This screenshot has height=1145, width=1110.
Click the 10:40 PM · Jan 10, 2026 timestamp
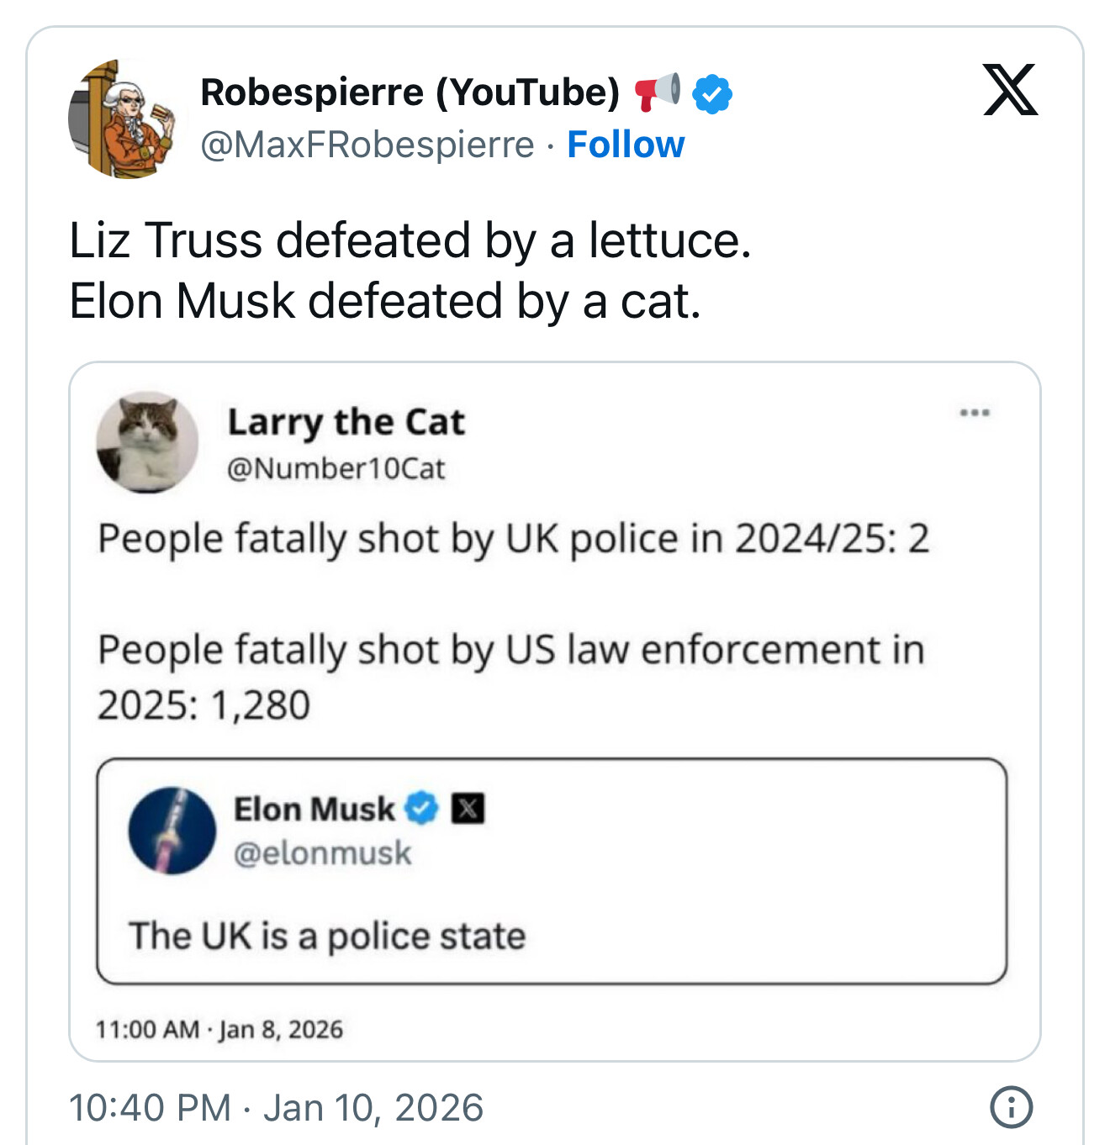[x=276, y=1107]
